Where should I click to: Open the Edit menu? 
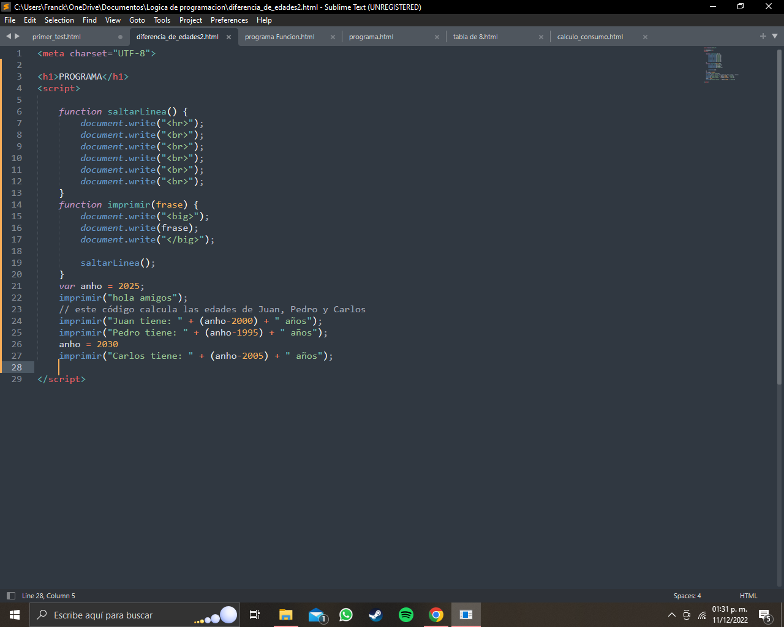[x=30, y=20]
